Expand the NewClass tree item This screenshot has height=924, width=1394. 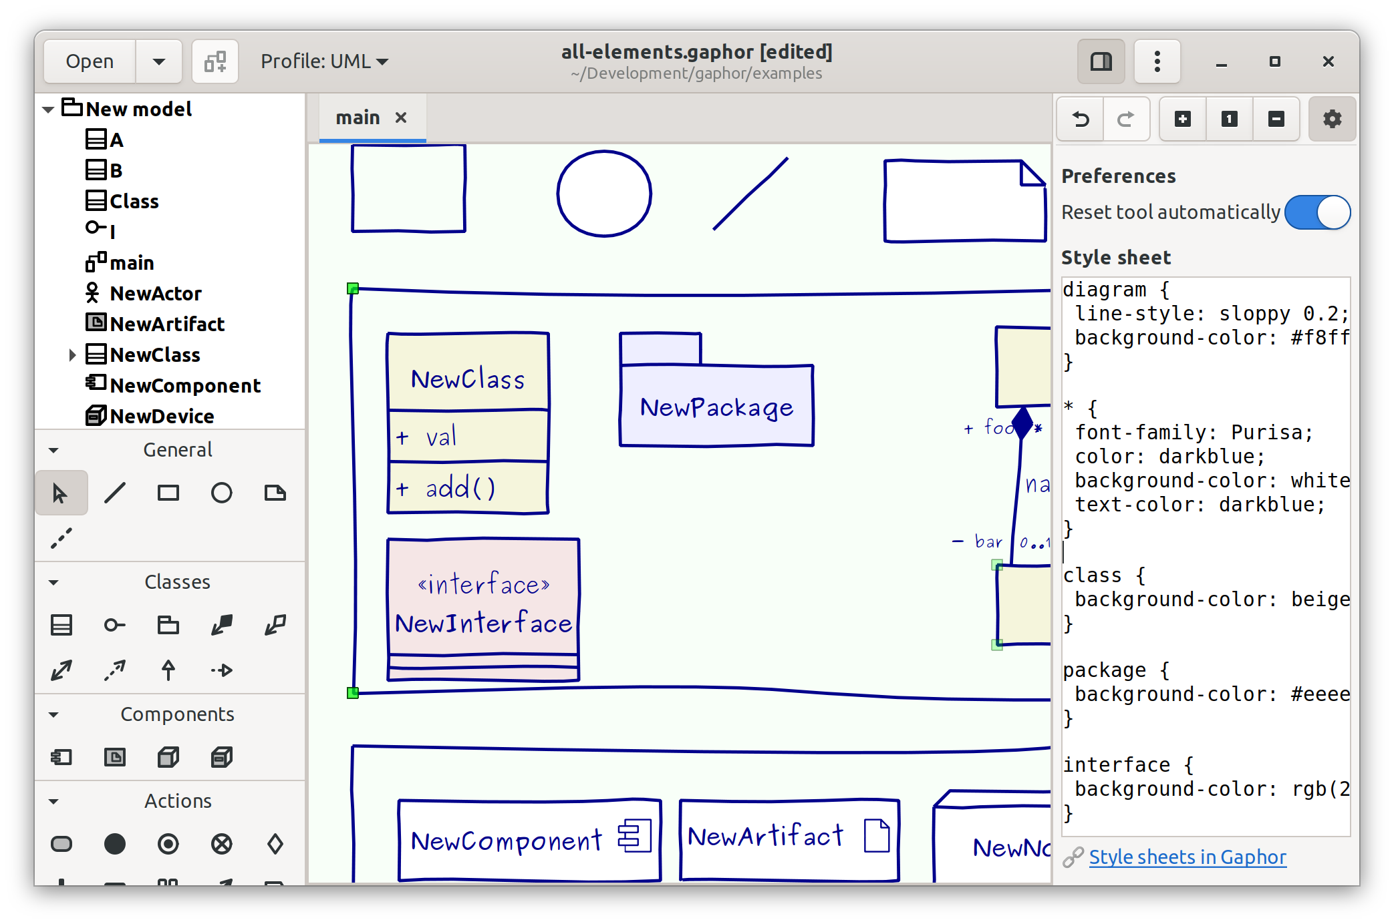click(69, 355)
